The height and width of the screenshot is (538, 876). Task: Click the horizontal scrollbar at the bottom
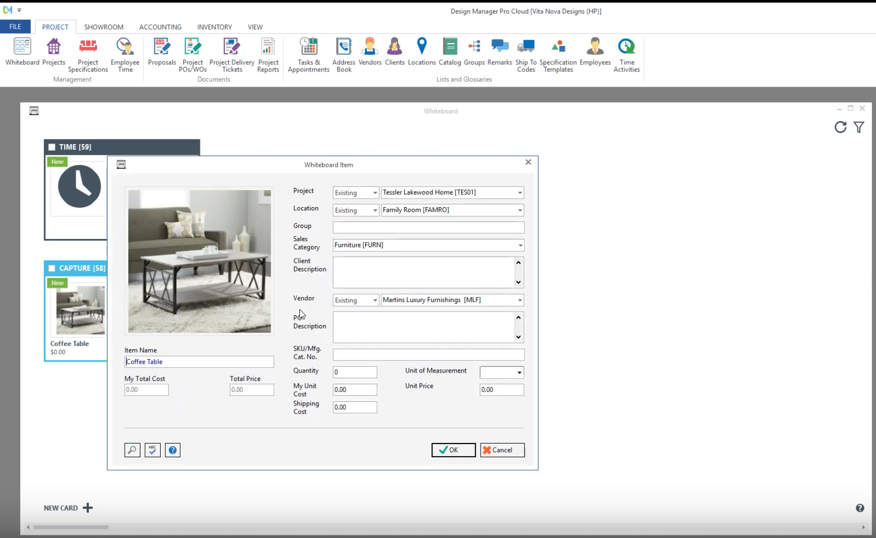click(x=71, y=527)
